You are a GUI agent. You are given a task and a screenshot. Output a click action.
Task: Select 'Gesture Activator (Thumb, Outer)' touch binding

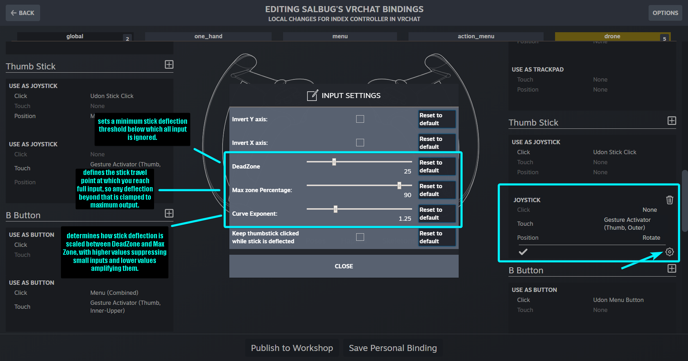click(627, 224)
